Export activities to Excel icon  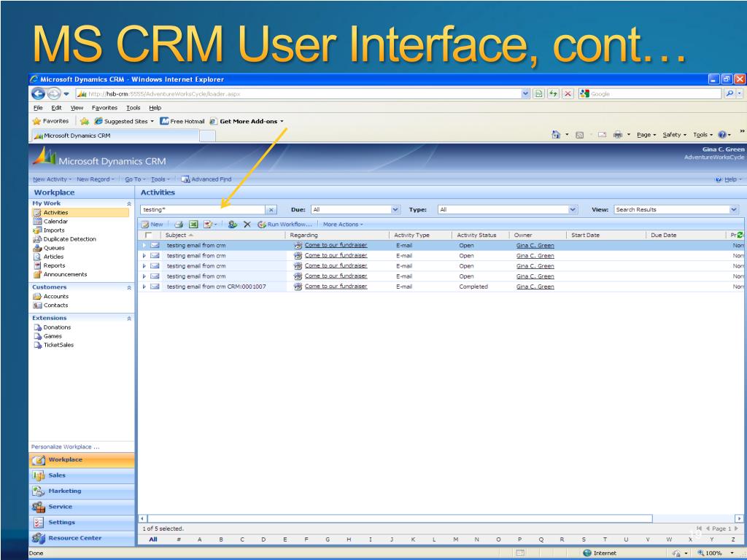(x=193, y=225)
